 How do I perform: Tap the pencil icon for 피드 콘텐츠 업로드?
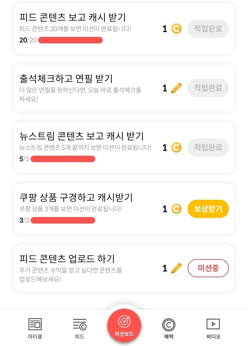[176, 268]
